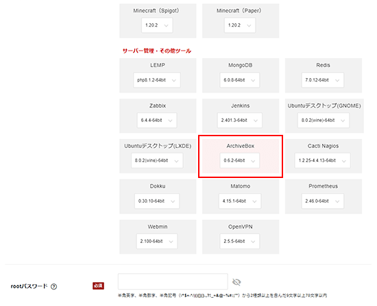Screen dimensions: 377x306
Task: Choose the Cacti Nagios application tile
Action: [x=324, y=156]
